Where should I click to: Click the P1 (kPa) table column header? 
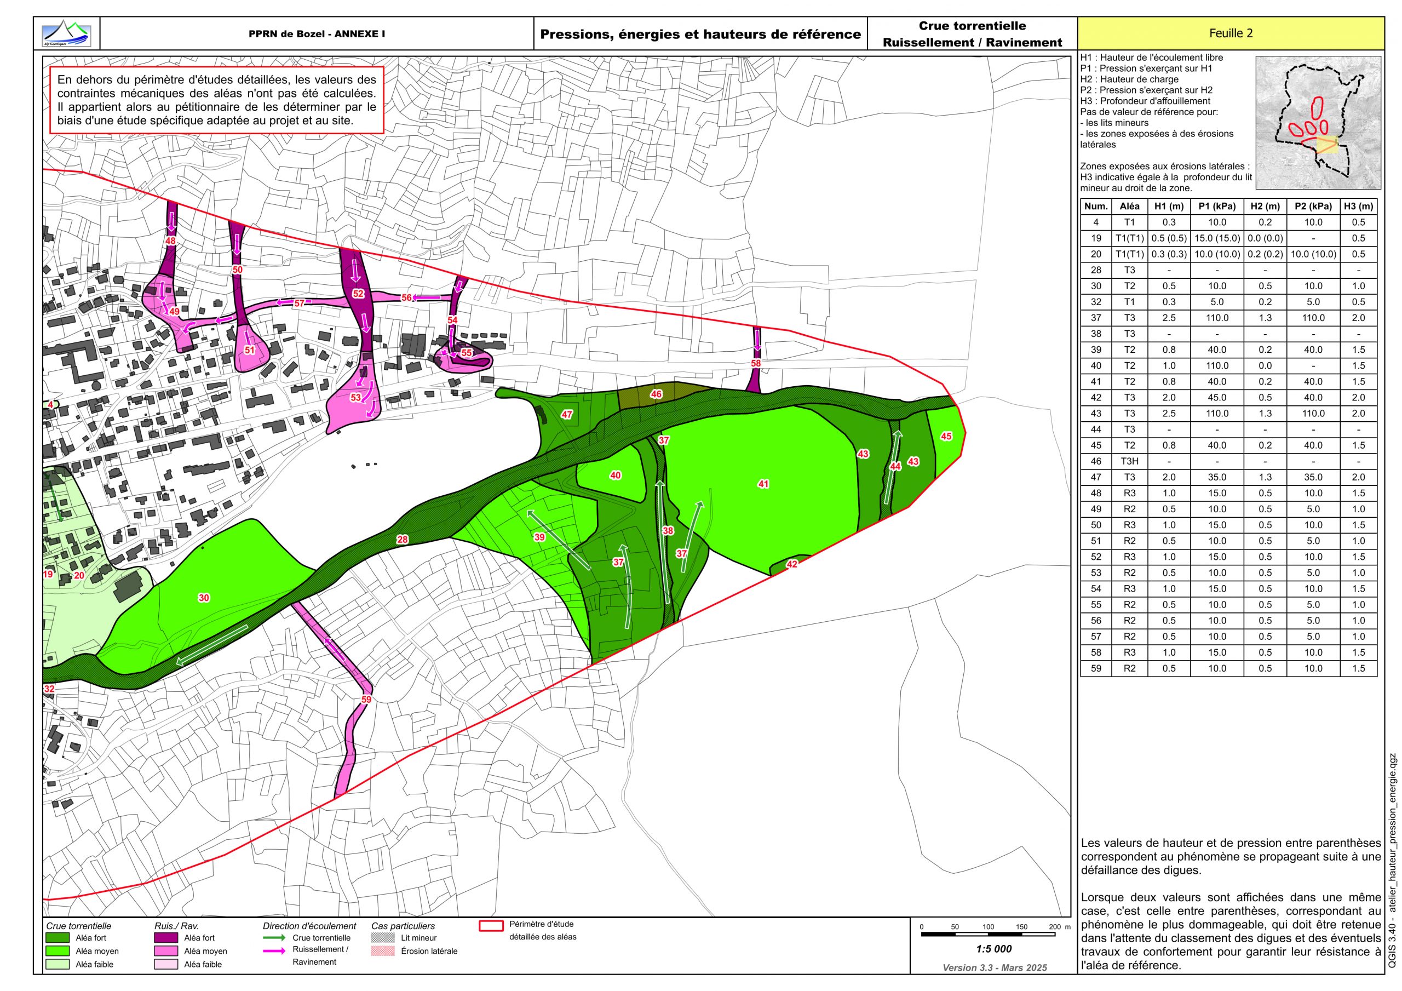tap(1216, 207)
